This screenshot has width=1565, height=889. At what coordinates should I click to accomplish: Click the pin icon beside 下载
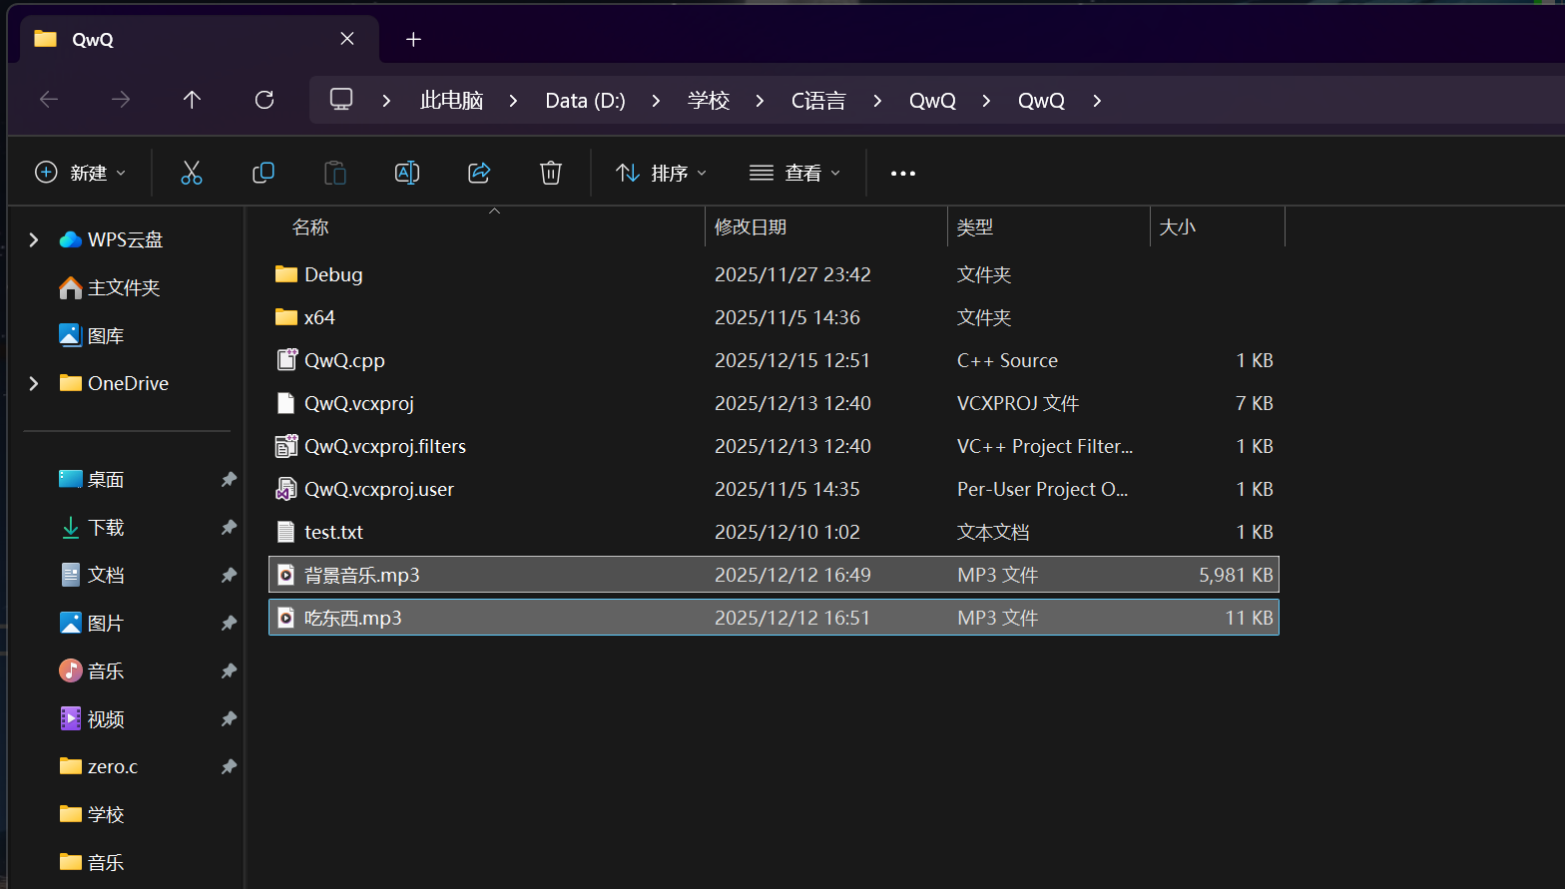[x=229, y=528]
